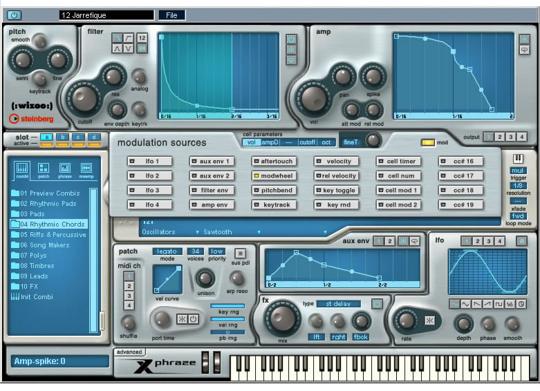
Task: Click the amp envelope loop icon
Action: point(524,50)
